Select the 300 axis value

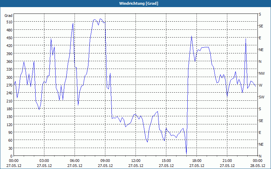[x=9, y=77]
